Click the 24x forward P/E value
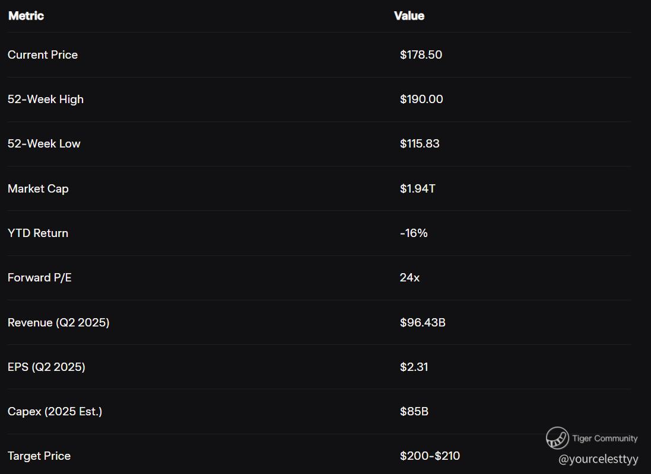The height and width of the screenshot is (474, 651). [x=409, y=277]
